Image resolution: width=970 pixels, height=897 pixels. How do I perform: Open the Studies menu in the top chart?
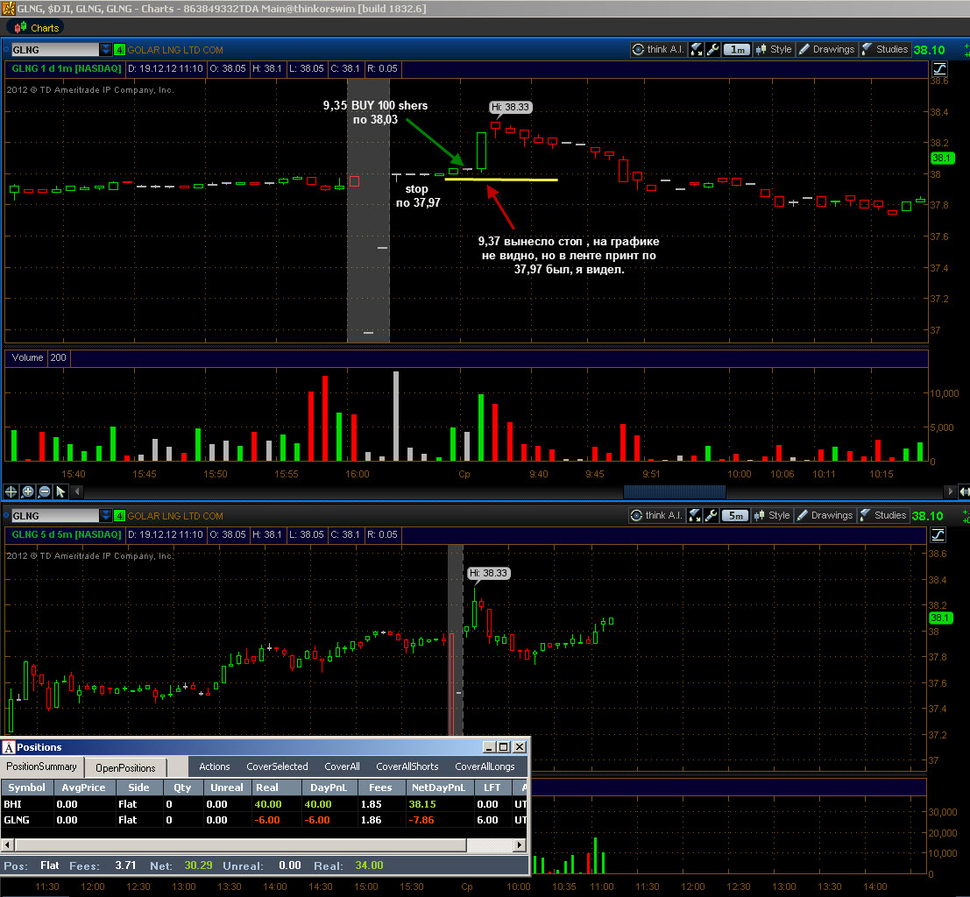click(885, 49)
